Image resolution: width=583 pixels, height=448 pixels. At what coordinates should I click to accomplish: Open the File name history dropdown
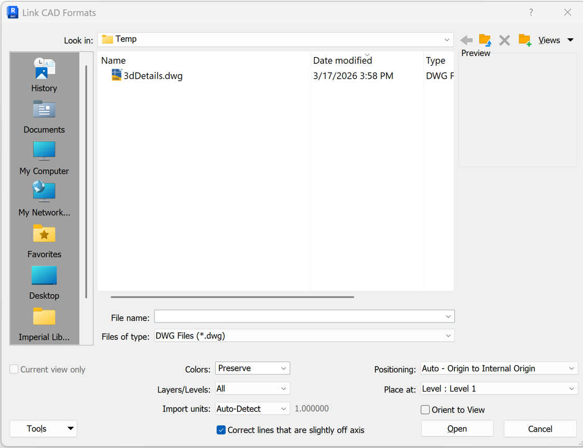[x=449, y=316]
